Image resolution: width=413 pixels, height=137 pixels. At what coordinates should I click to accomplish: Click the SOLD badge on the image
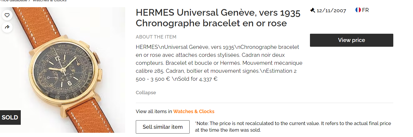(x=10, y=117)
